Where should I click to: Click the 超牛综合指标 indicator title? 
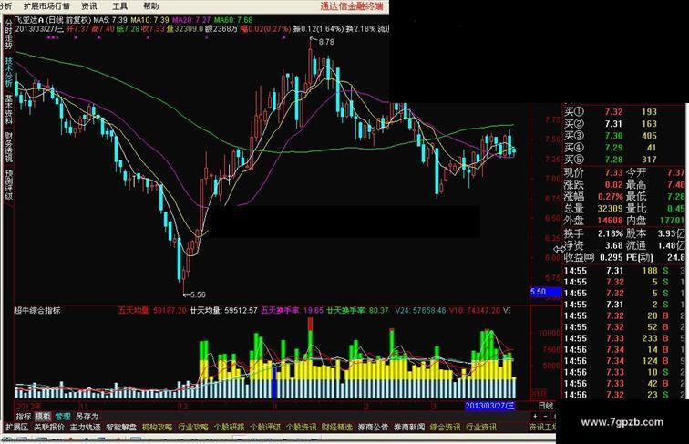pyautogui.click(x=36, y=310)
